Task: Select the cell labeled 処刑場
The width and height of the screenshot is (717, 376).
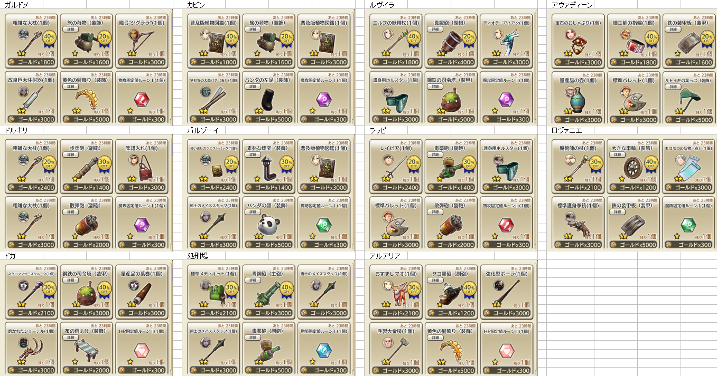Action: click(199, 255)
